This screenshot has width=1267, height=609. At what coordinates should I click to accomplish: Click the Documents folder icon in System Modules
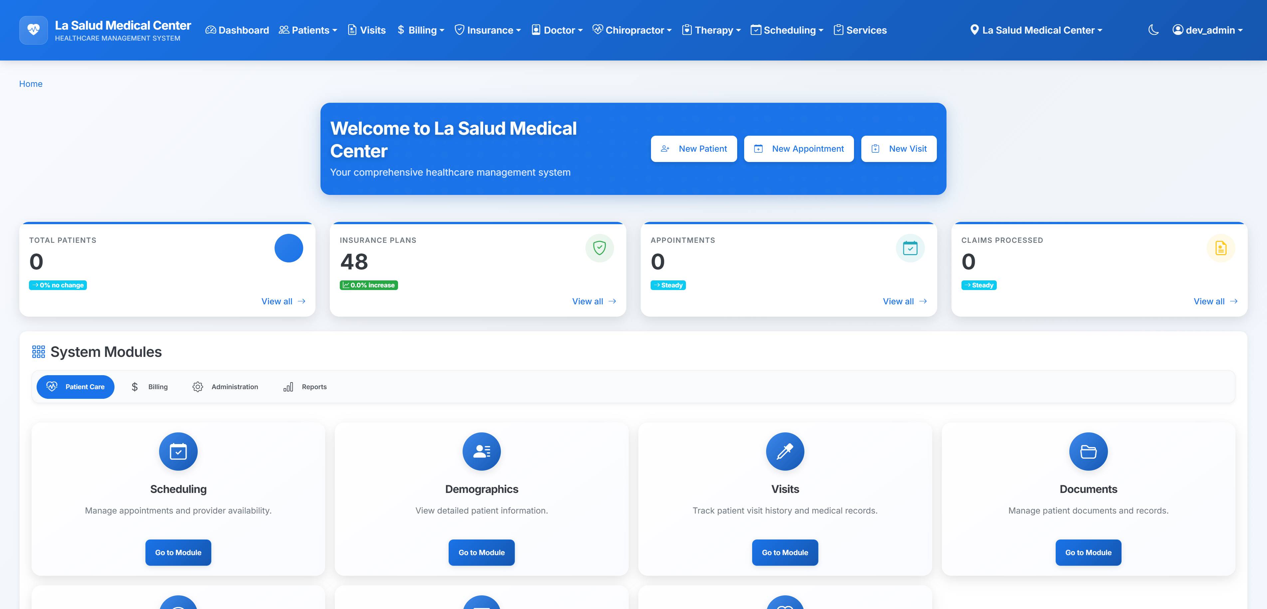click(x=1088, y=451)
